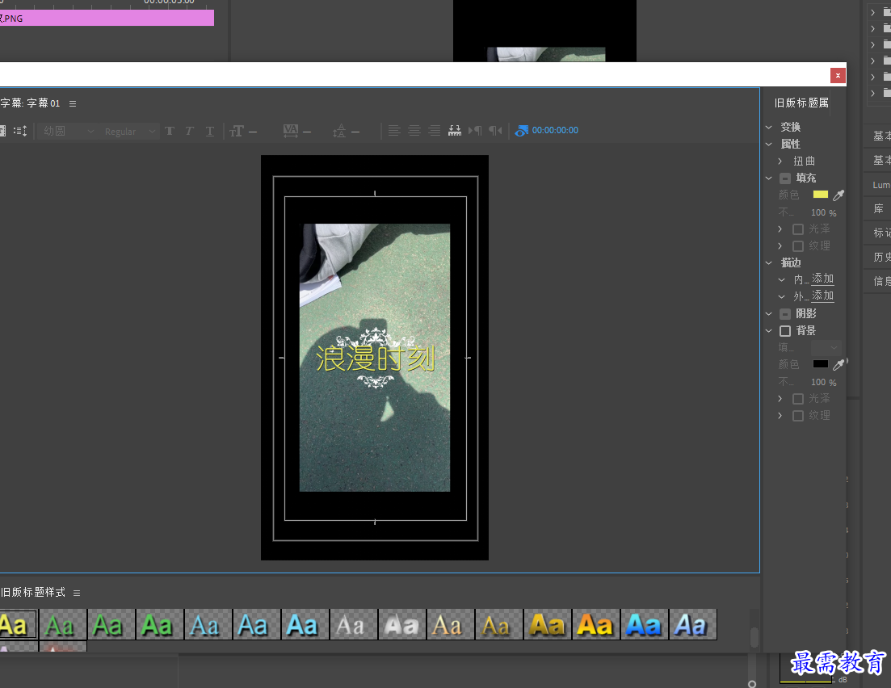Click the kerning VA icon
891x688 pixels.
coord(290,132)
